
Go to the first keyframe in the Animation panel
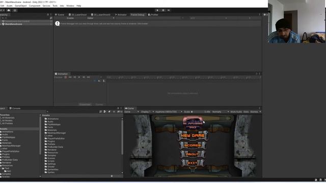(70, 77)
